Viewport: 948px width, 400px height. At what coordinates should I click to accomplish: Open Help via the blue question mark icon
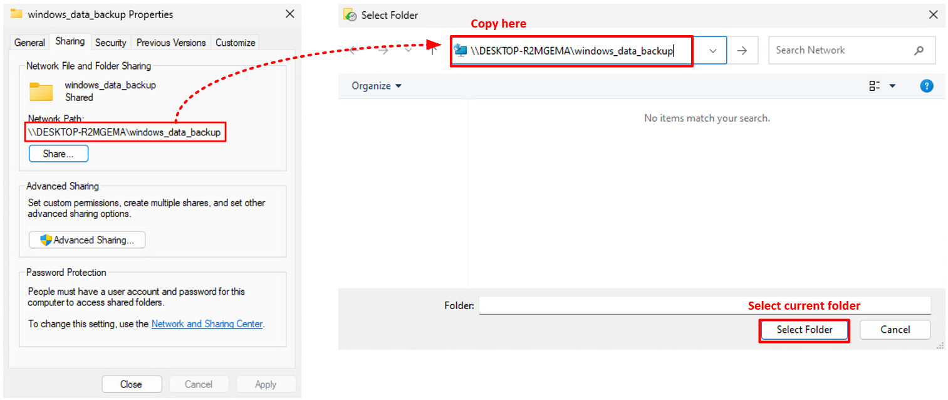[x=927, y=86]
